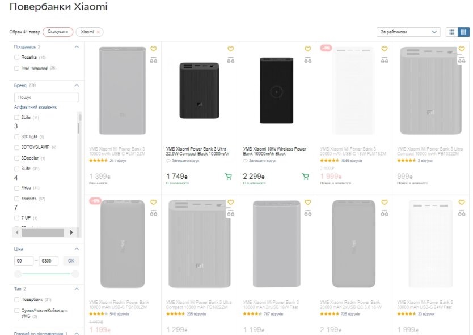This screenshot has width=473, height=335.
Task: Tick Сумки/Чохли/Кейси для УМБ checkbox
Action: pyautogui.click(x=16, y=310)
